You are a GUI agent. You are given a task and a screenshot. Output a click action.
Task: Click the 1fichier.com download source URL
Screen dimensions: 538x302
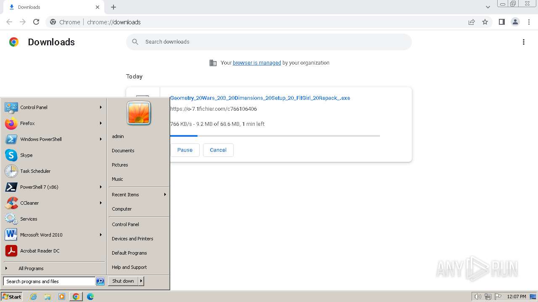(x=214, y=109)
